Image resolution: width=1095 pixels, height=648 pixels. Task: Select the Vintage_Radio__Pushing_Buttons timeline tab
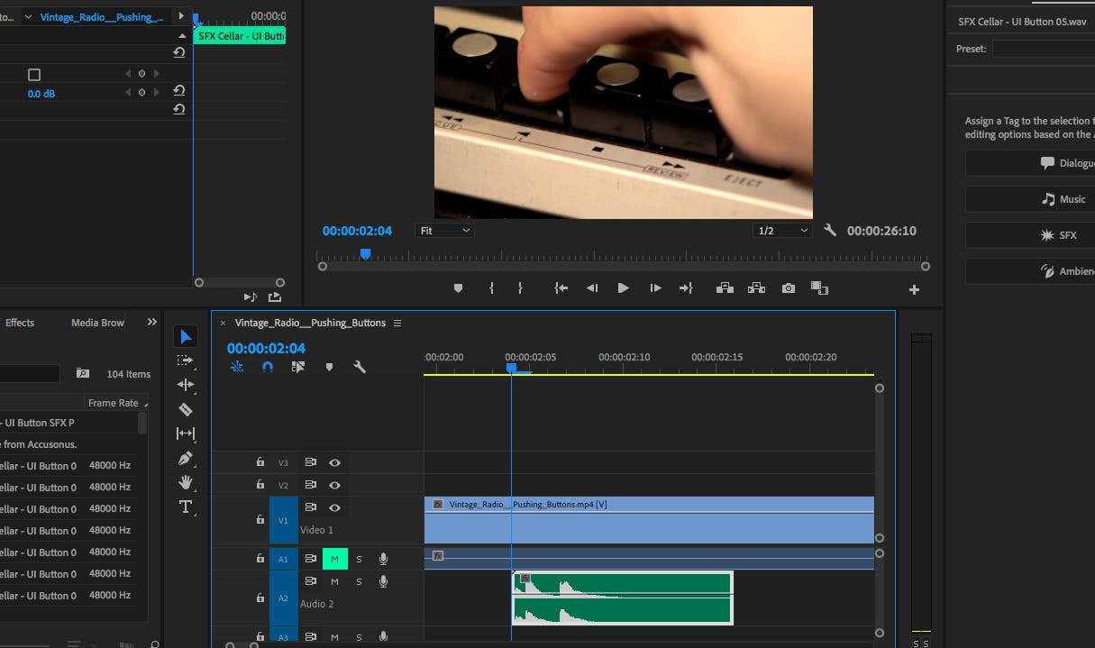[310, 323]
